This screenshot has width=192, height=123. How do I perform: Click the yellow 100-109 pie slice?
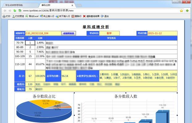click(45, 103)
